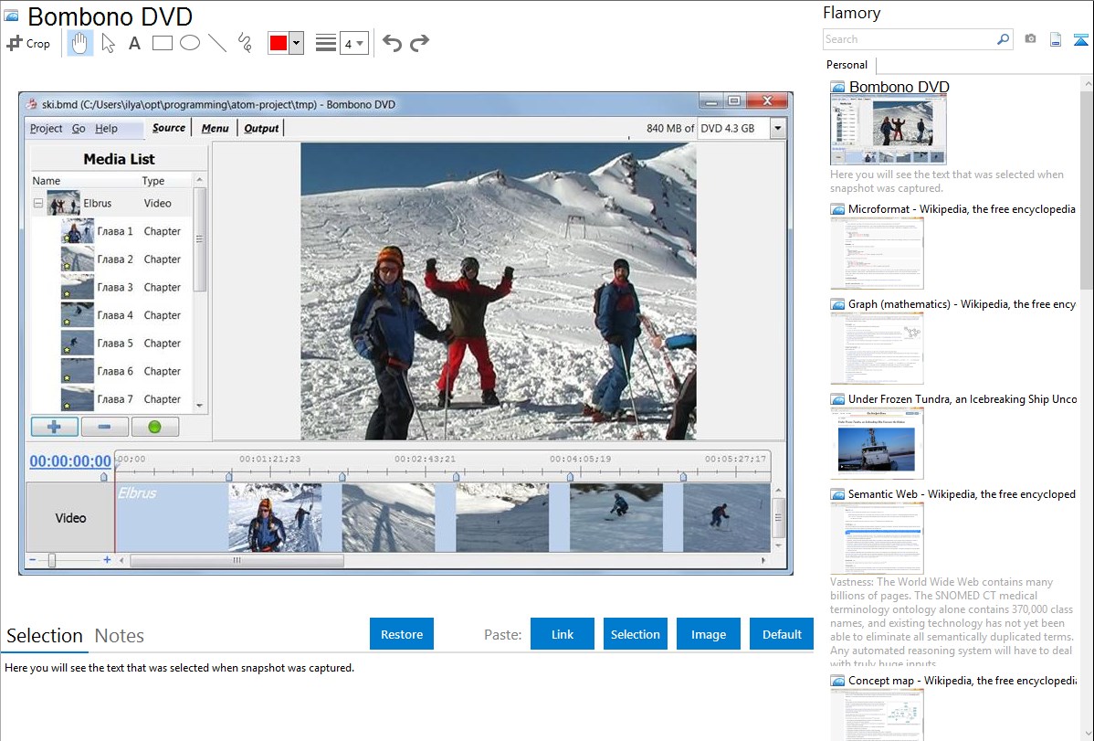Image resolution: width=1094 pixels, height=741 pixels.
Task: Select the straight line tool
Action: coord(217,43)
